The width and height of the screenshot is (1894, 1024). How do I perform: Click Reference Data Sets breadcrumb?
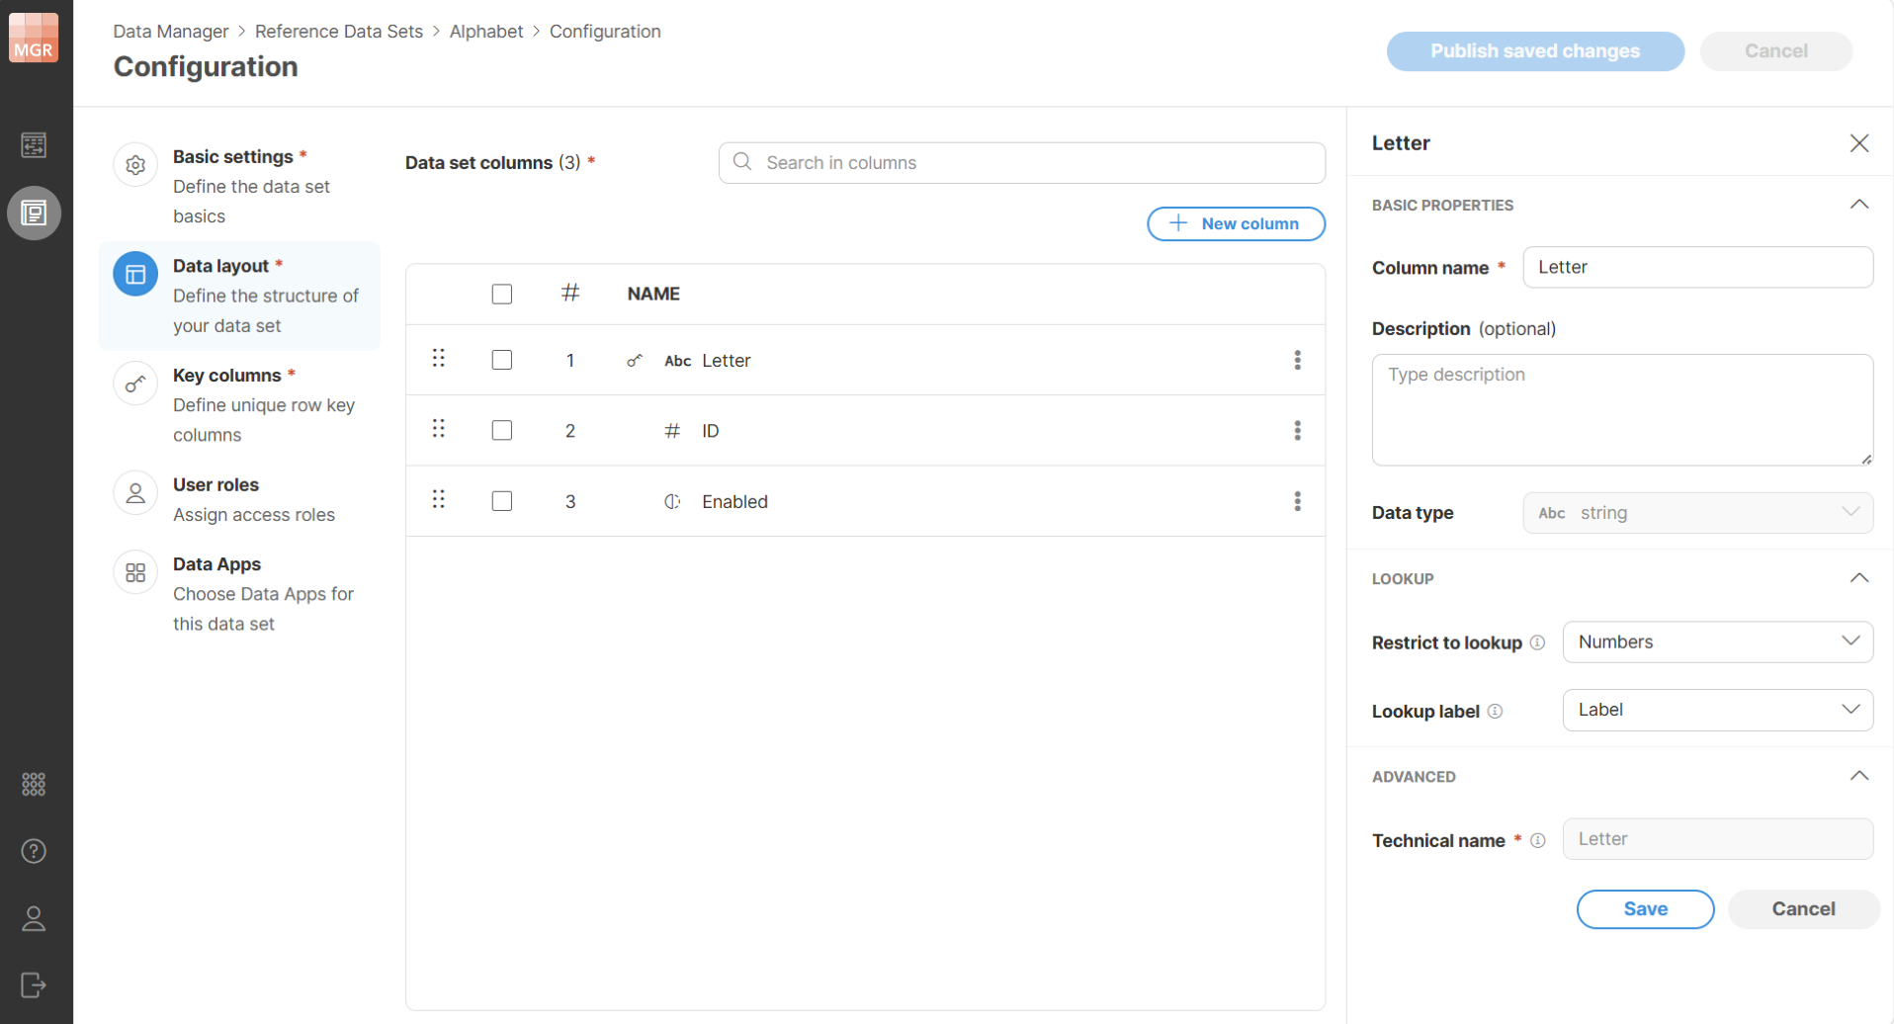coord(339,32)
